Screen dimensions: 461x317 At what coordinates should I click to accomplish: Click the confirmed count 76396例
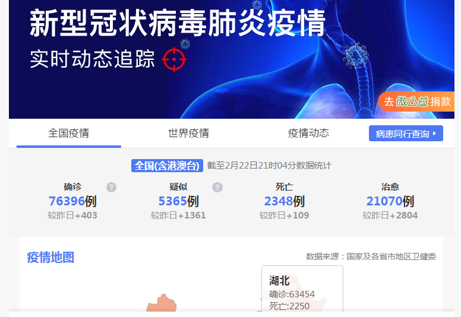(72, 201)
